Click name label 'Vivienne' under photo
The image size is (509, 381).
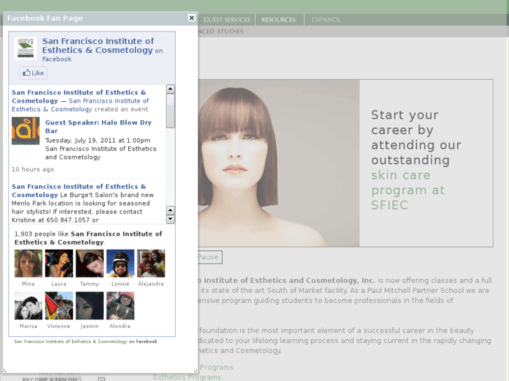(x=59, y=326)
